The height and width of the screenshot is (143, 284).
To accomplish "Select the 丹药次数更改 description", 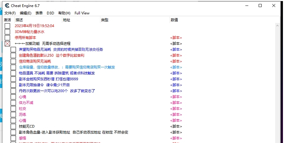I will [x=57, y=91].
